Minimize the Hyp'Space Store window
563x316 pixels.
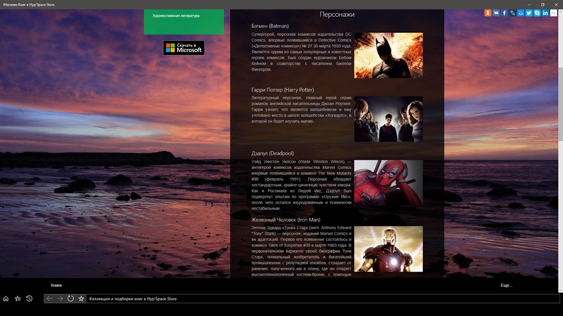click(x=529, y=4)
